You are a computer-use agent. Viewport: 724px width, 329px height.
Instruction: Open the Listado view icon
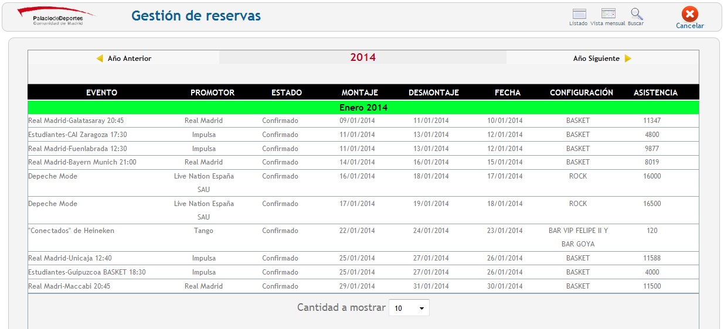click(x=579, y=14)
